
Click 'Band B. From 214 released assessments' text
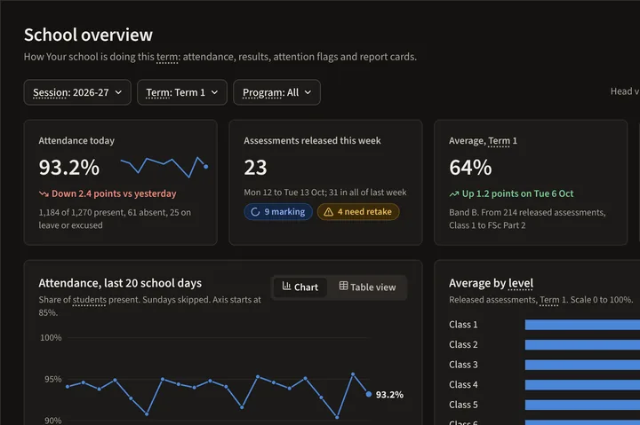pos(527,212)
